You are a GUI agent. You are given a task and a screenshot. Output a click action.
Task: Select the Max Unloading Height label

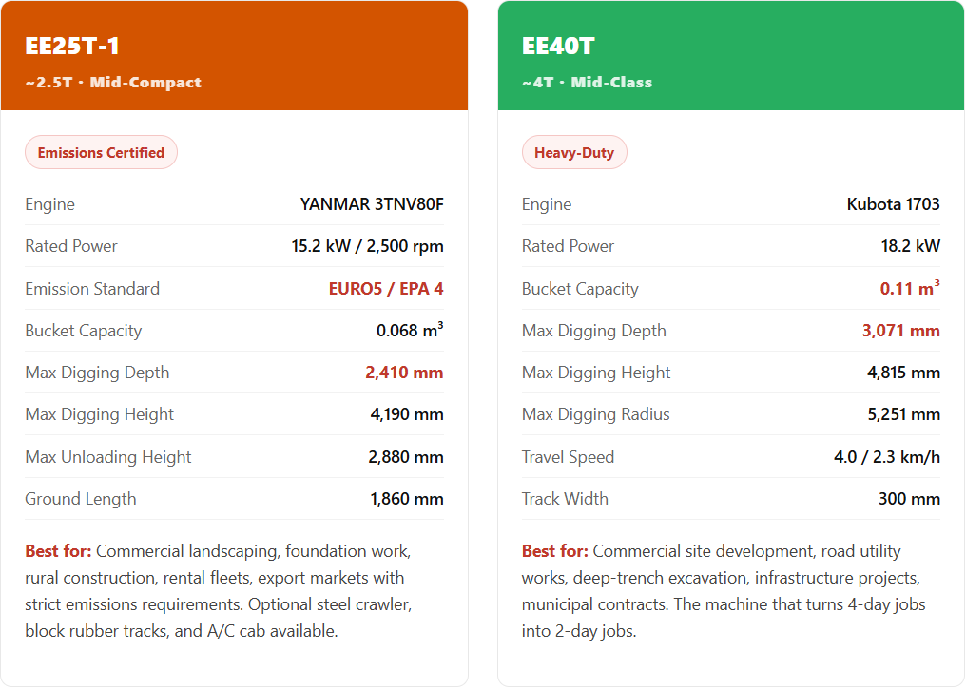108,457
